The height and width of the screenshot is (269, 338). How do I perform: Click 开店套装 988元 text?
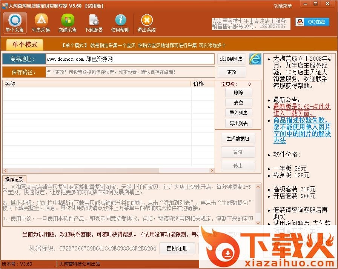(x=295, y=196)
